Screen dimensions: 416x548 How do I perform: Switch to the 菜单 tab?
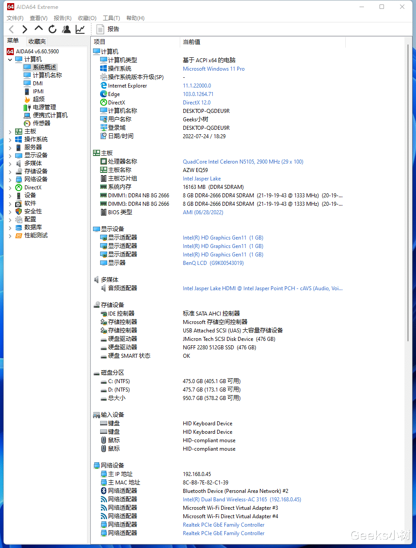pos(13,41)
